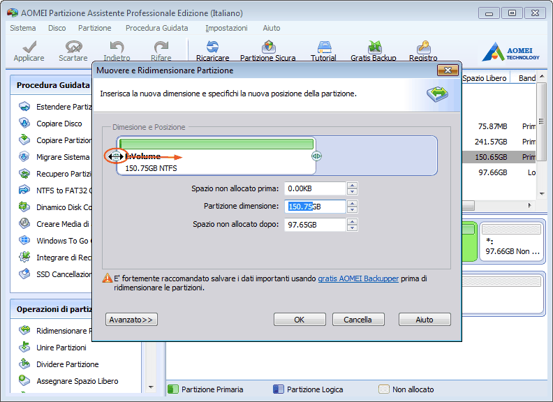The image size is (553, 402).
Task: Open the Impostazioni menu
Action: coord(226,28)
